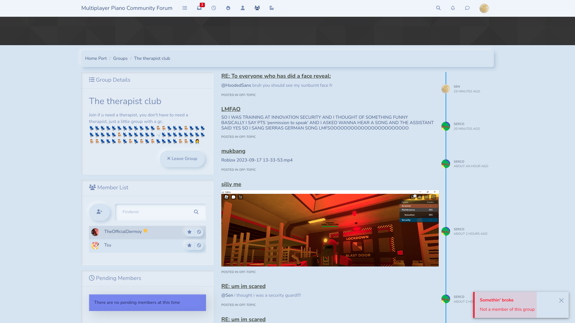Screen dimensions: 575x323
Task: Open Tsu member profile
Action: [x=108, y=245]
